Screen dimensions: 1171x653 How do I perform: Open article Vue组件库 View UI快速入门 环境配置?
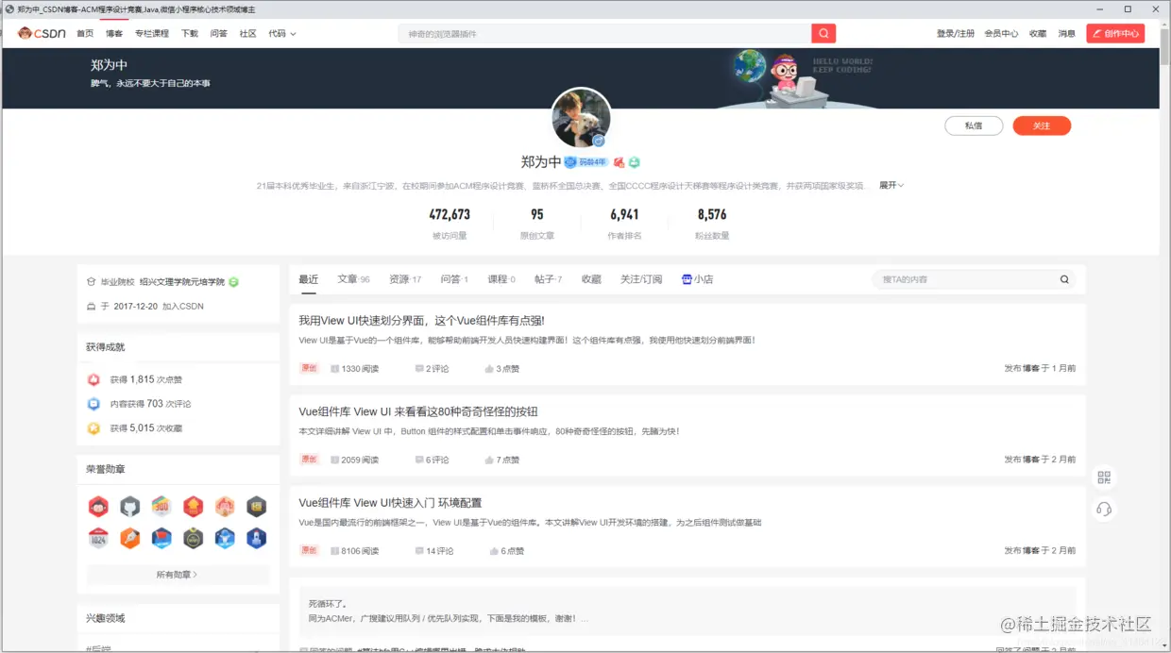[x=390, y=502]
